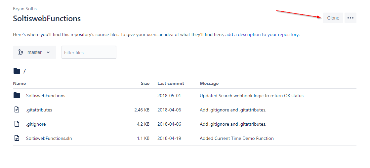Click the SoltiswebFunctions.sln file icon
This screenshot has height=168, width=370.
[x=17, y=138]
